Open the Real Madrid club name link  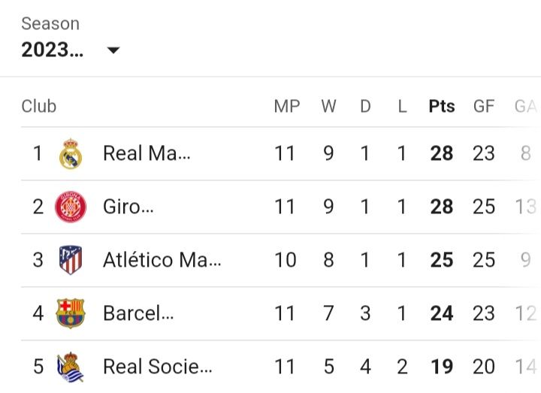(x=147, y=153)
